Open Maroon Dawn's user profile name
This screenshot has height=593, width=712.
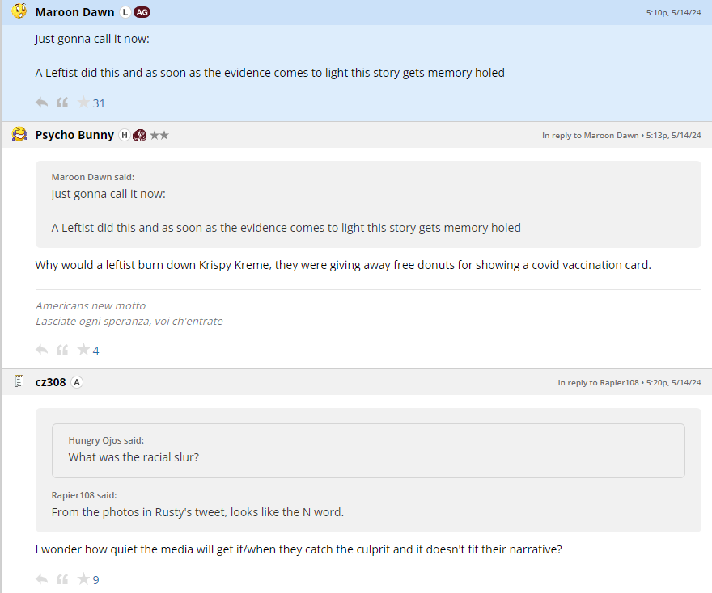point(74,12)
